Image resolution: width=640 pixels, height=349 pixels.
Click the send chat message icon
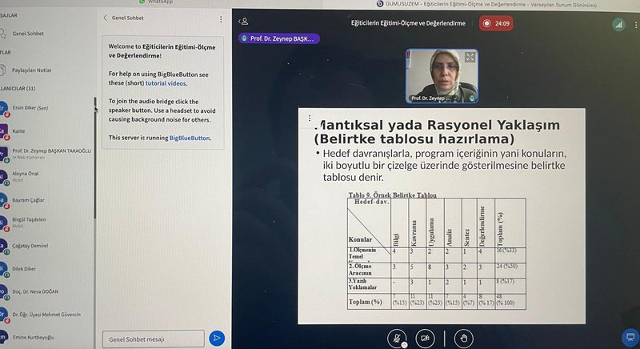pyautogui.click(x=216, y=339)
